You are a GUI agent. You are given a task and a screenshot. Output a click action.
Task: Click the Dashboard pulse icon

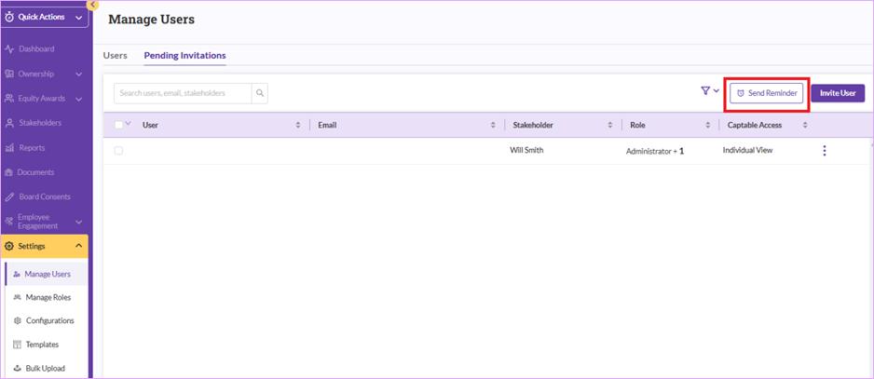[x=9, y=49]
